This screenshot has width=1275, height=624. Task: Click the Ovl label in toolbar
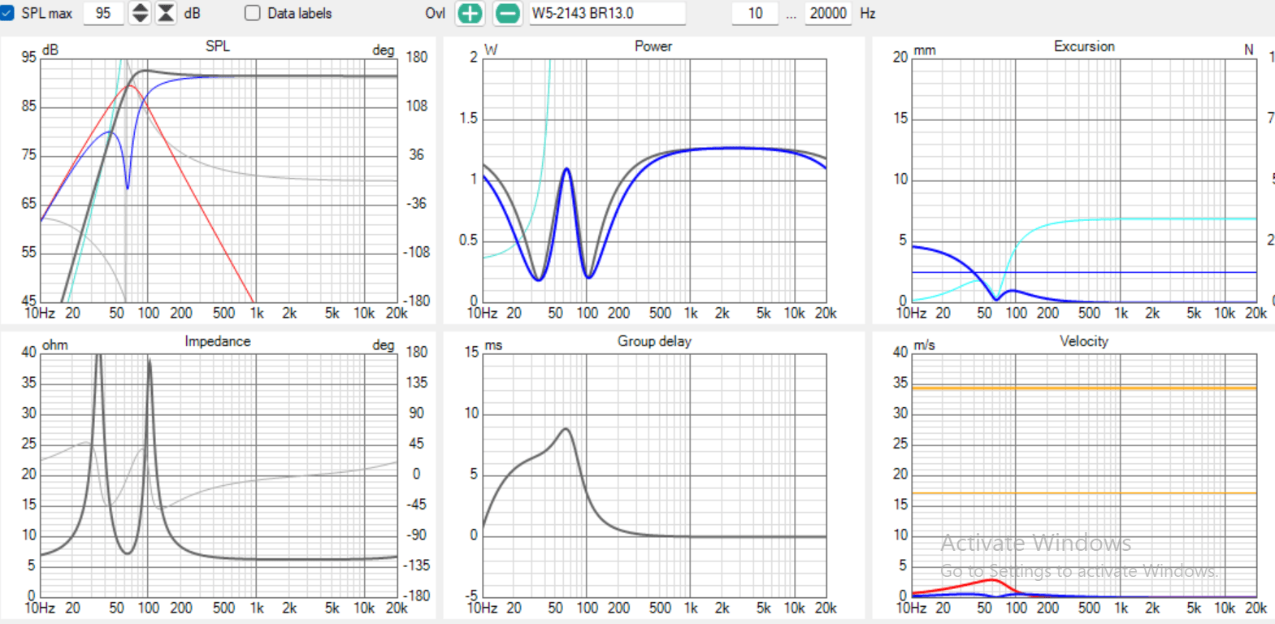[435, 13]
